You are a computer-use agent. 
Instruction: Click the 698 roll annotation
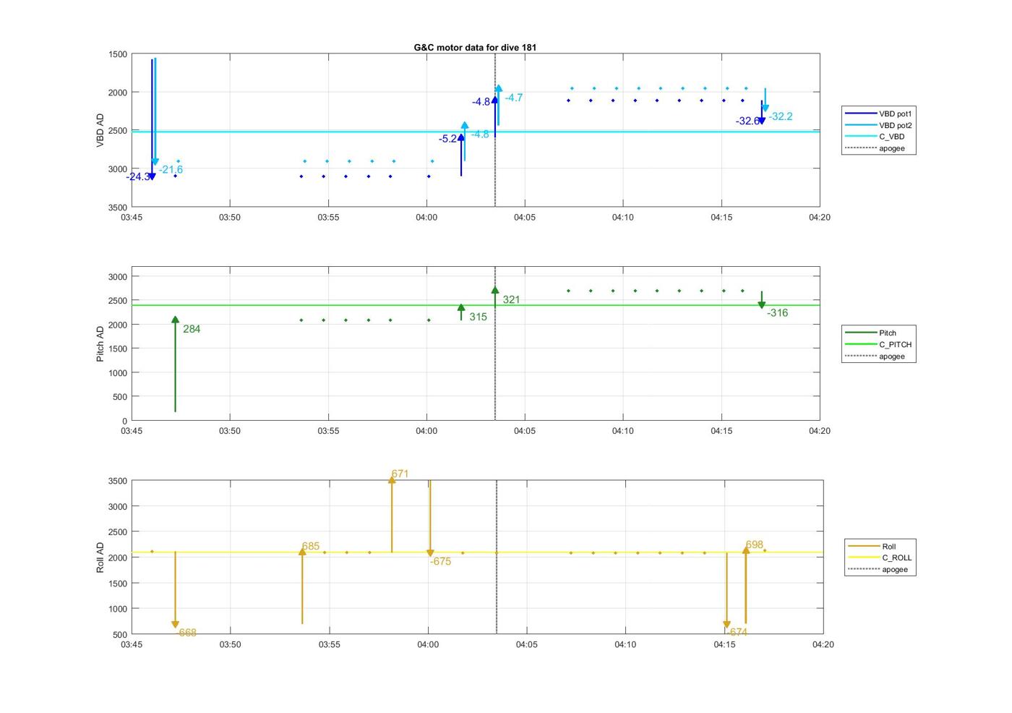click(x=755, y=545)
